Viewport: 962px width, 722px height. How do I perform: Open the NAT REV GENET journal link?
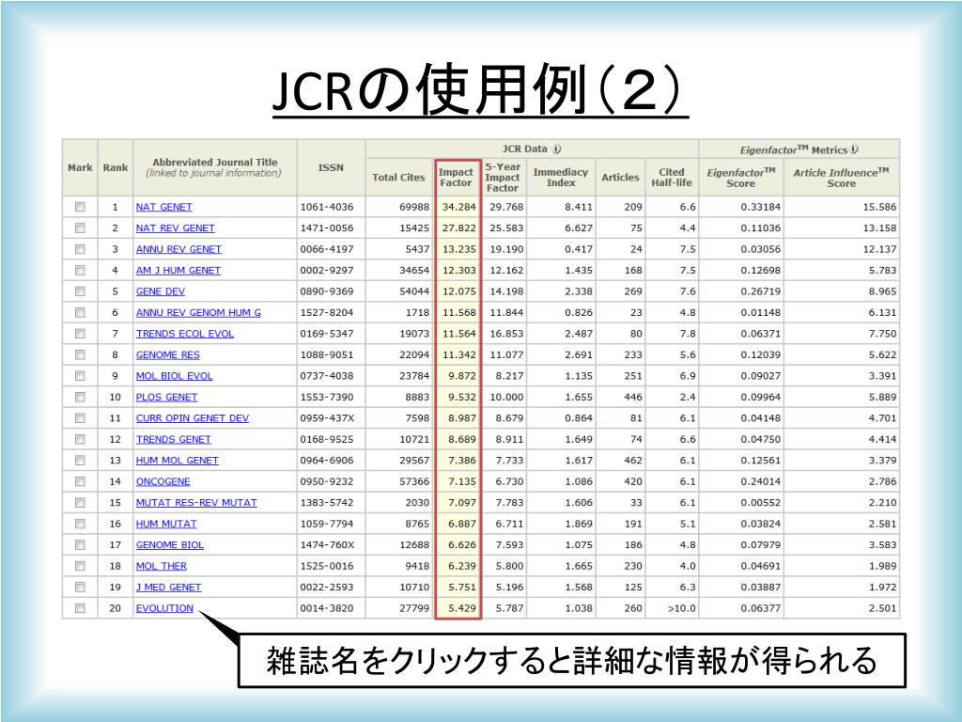click(x=176, y=228)
